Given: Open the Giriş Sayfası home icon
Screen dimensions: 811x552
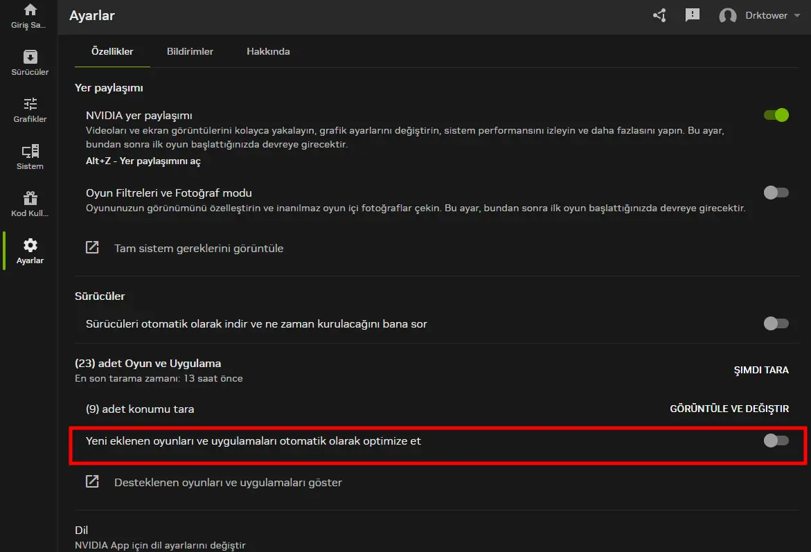Looking at the screenshot, I should (30, 10).
